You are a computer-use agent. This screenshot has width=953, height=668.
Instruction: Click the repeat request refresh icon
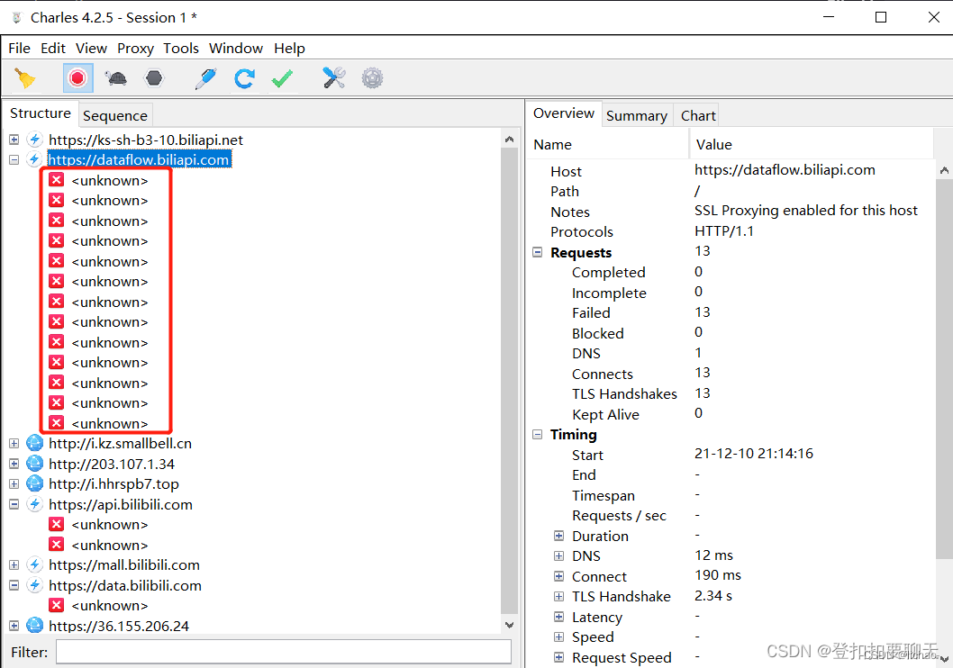(x=244, y=78)
